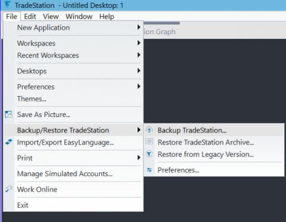This screenshot has height=222, width=286.
Task: Choose Save As Picture...
Action: pos(73,115)
